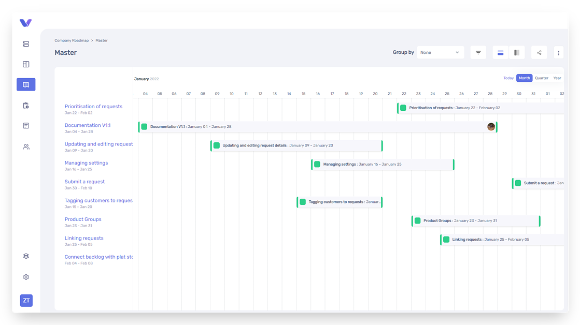Open the ZT user avatar menu

click(26, 301)
